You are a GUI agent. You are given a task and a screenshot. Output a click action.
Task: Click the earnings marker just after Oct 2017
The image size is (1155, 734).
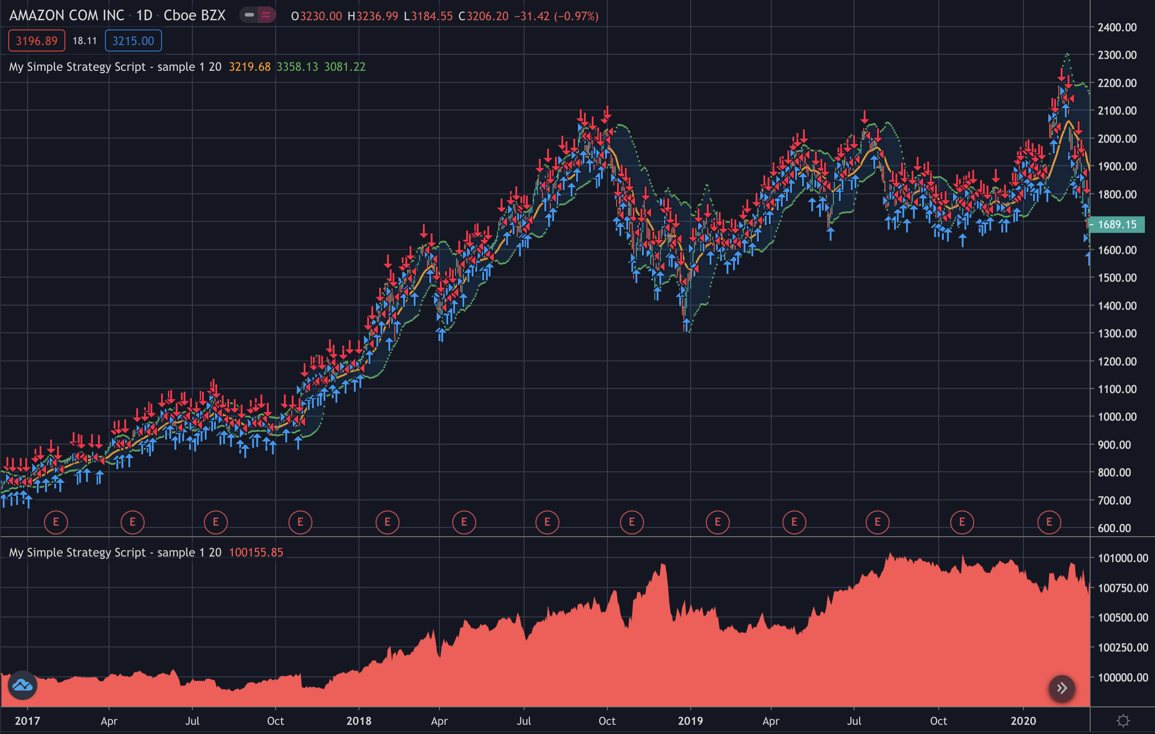click(300, 522)
